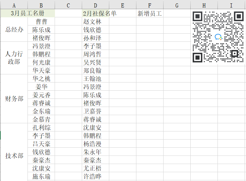Select the 人力行政部 merged cell

coord(14,58)
